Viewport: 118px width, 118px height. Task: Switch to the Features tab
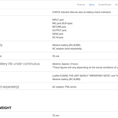coord(81,5)
